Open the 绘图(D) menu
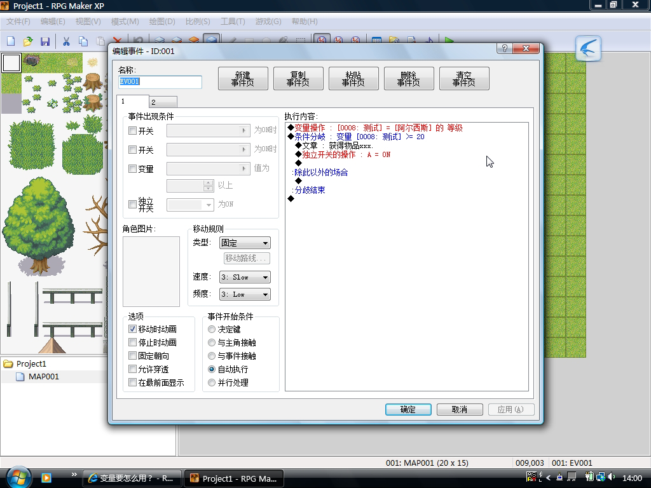Viewport: 651px width, 488px height. point(162,21)
